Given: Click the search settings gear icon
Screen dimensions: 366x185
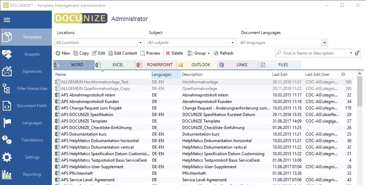Looking at the screenshot, I should click(357, 53).
